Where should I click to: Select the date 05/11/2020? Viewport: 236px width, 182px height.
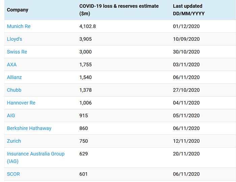[x=186, y=116]
